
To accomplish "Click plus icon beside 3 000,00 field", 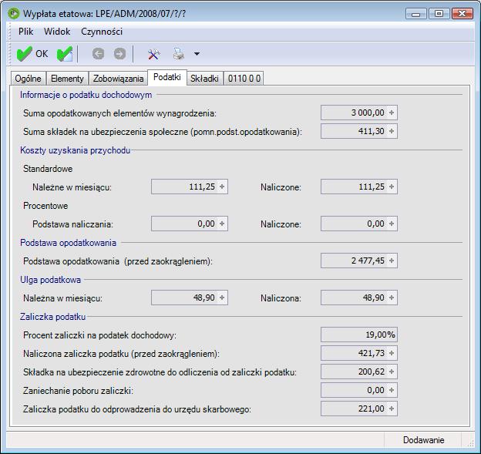I will [392, 113].
